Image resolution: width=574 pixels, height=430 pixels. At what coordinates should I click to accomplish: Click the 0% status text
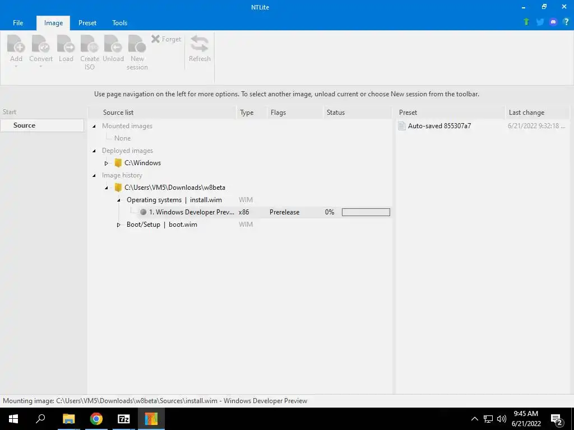tap(330, 212)
